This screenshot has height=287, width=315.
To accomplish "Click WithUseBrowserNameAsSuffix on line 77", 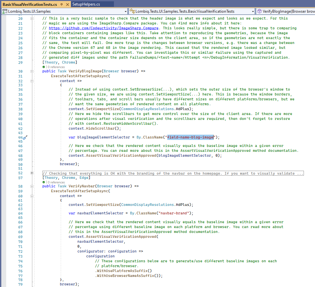I will click(x=125, y=276).
